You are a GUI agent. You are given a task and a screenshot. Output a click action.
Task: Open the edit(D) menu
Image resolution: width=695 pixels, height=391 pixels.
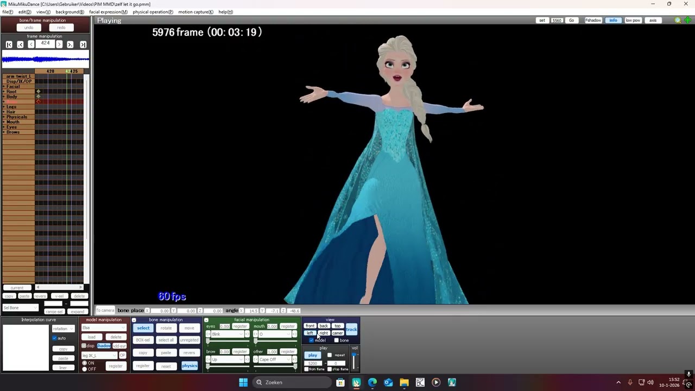(x=24, y=12)
